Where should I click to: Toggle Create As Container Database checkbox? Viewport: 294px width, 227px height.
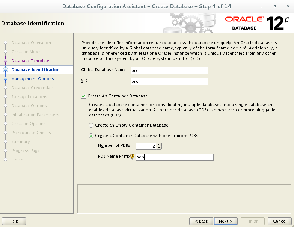click(83, 96)
